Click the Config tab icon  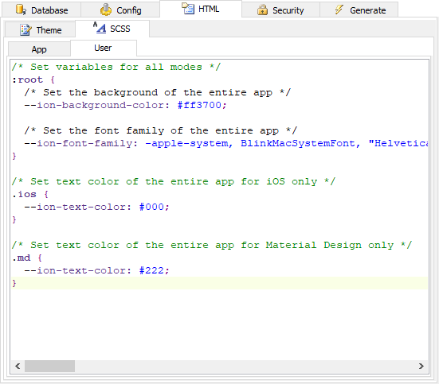click(x=106, y=10)
